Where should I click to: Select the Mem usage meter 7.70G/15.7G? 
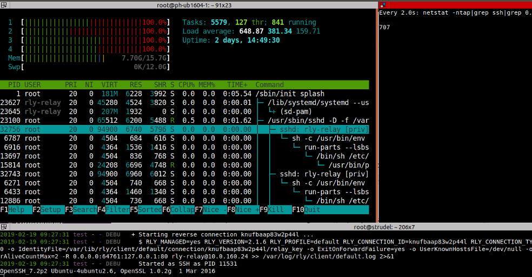(89, 58)
